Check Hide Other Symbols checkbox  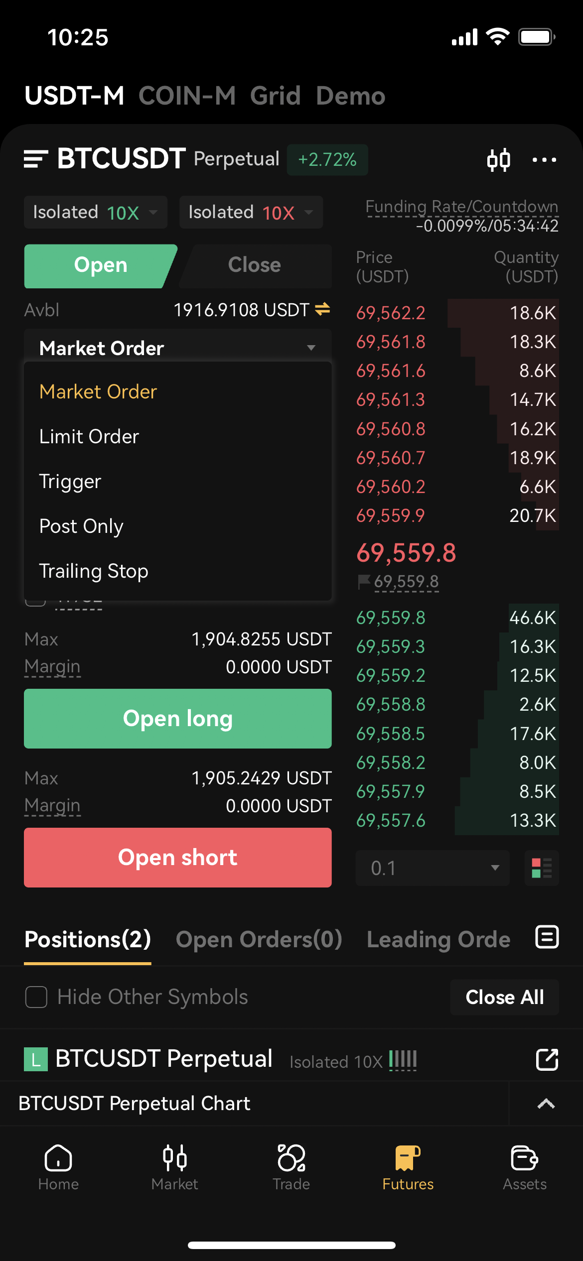(x=36, y=997)
